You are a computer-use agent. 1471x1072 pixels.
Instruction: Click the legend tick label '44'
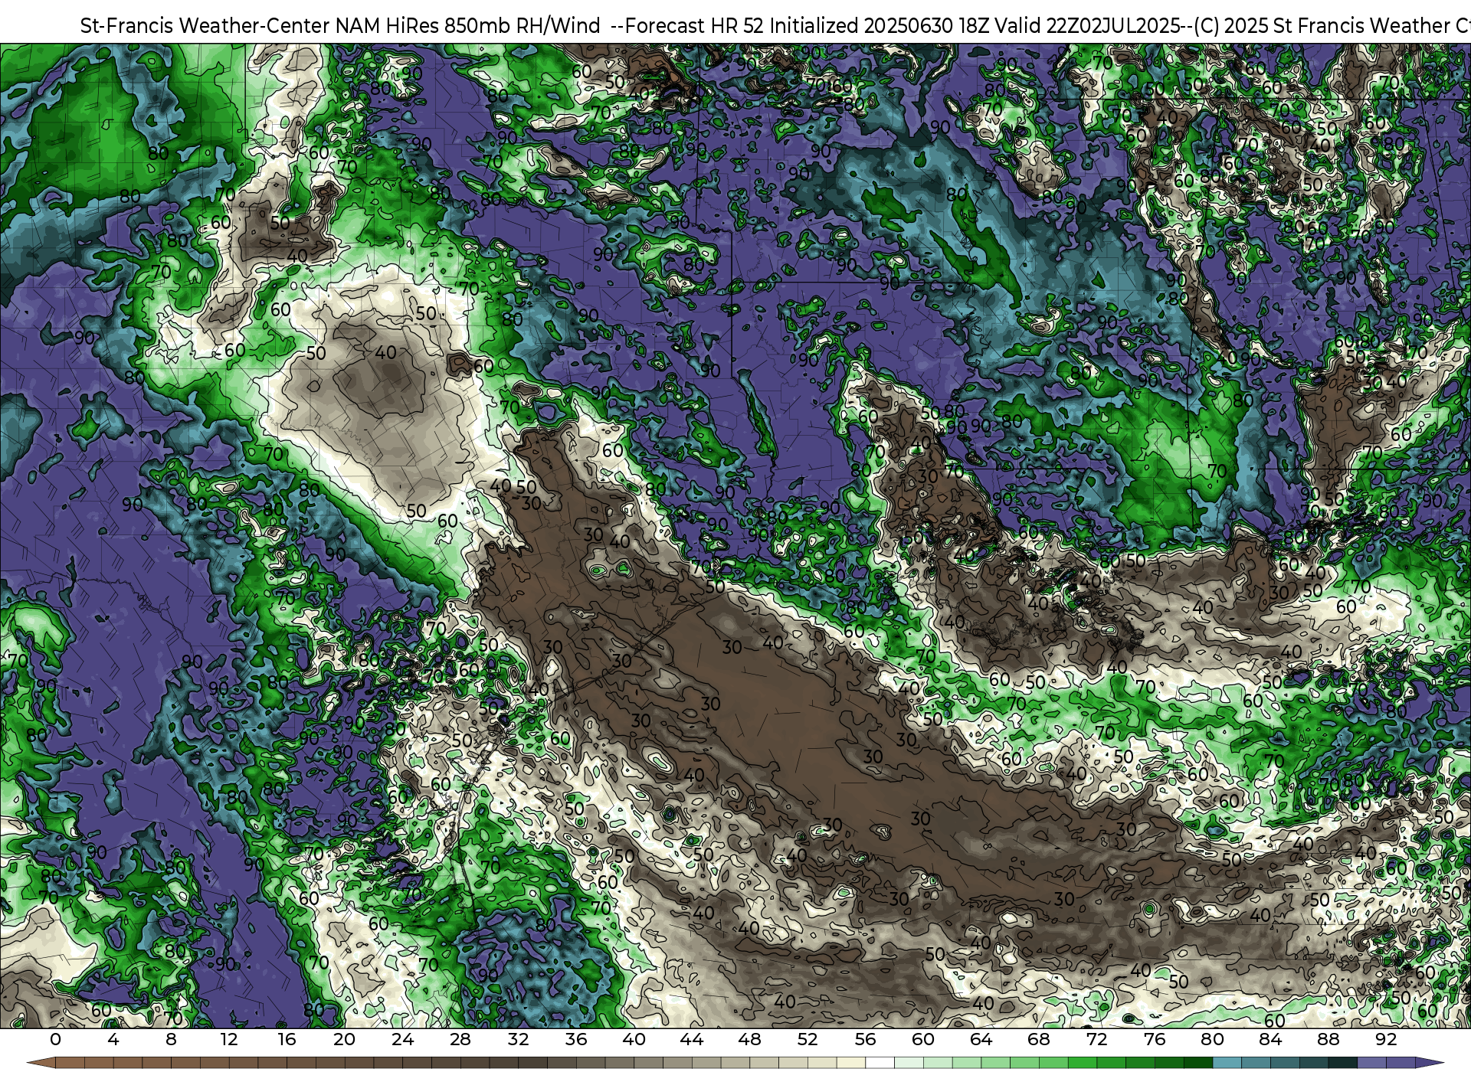pos(692,1040)
